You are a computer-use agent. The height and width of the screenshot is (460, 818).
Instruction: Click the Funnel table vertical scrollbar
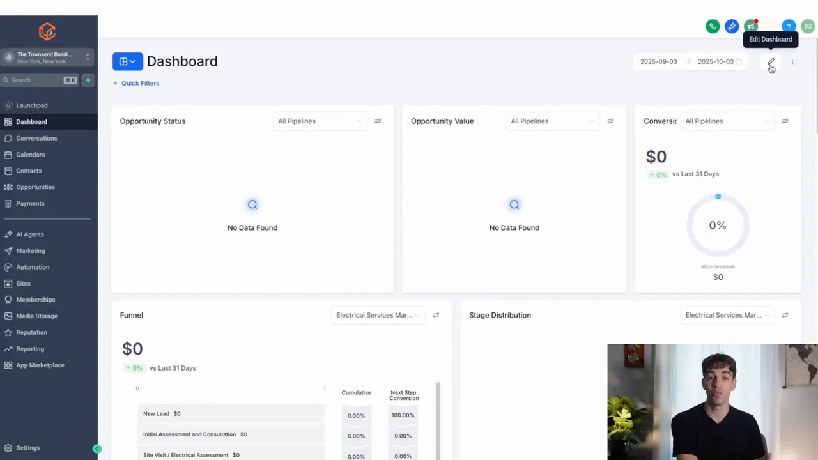click(438, 420)
